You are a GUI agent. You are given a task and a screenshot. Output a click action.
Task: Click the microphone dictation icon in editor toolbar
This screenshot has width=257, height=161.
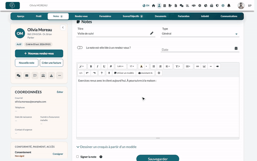point(109,73)
